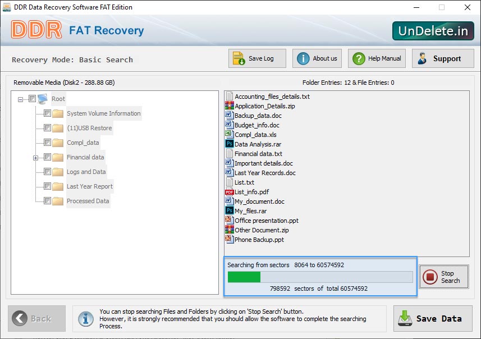Click the Root computer icon
This screenshot has height=339, width=481.
[43, 99]
